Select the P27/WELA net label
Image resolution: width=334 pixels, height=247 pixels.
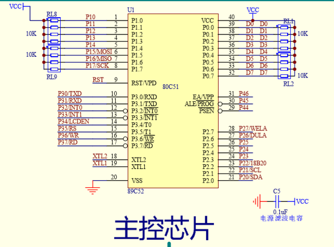[253, 128]
